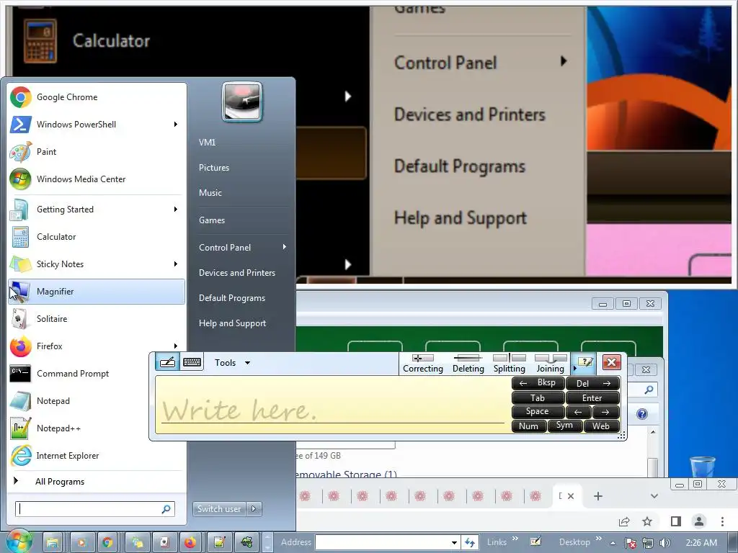
Task: Show hidden system tray icons
Action: 613,543
